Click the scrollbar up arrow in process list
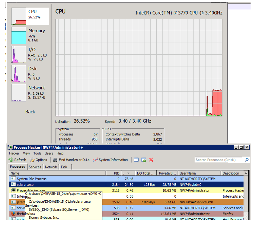The image size is (256, 226). [246, 173]
